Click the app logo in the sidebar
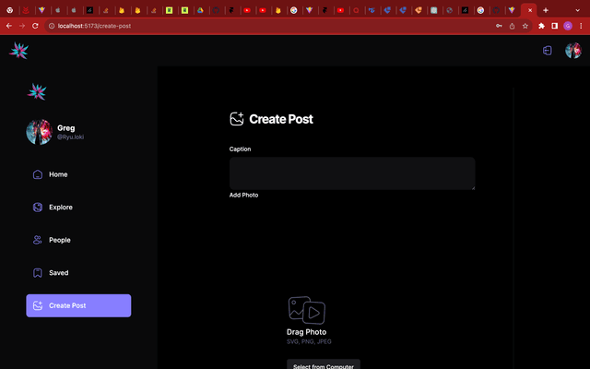The image size is (590, 369). point(37,91)
